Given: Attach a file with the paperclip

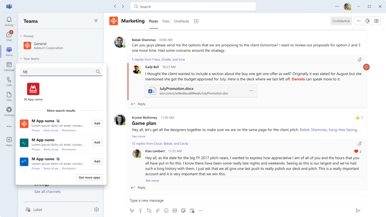Looking at the screenshot, I should tap(158, 211).
